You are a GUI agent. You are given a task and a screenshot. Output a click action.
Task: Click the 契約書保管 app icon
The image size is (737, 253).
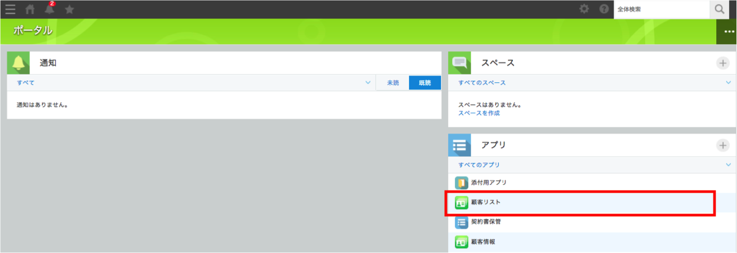pos(461,222)
